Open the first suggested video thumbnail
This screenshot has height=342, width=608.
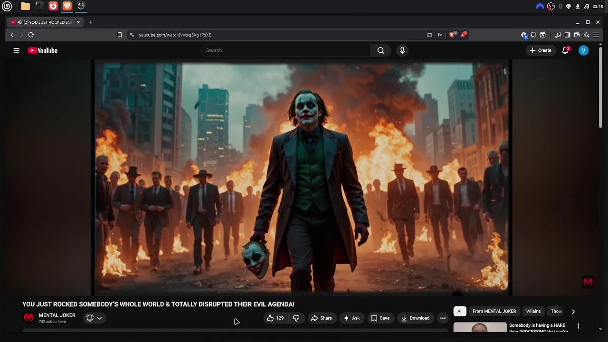tap(480, 327)
